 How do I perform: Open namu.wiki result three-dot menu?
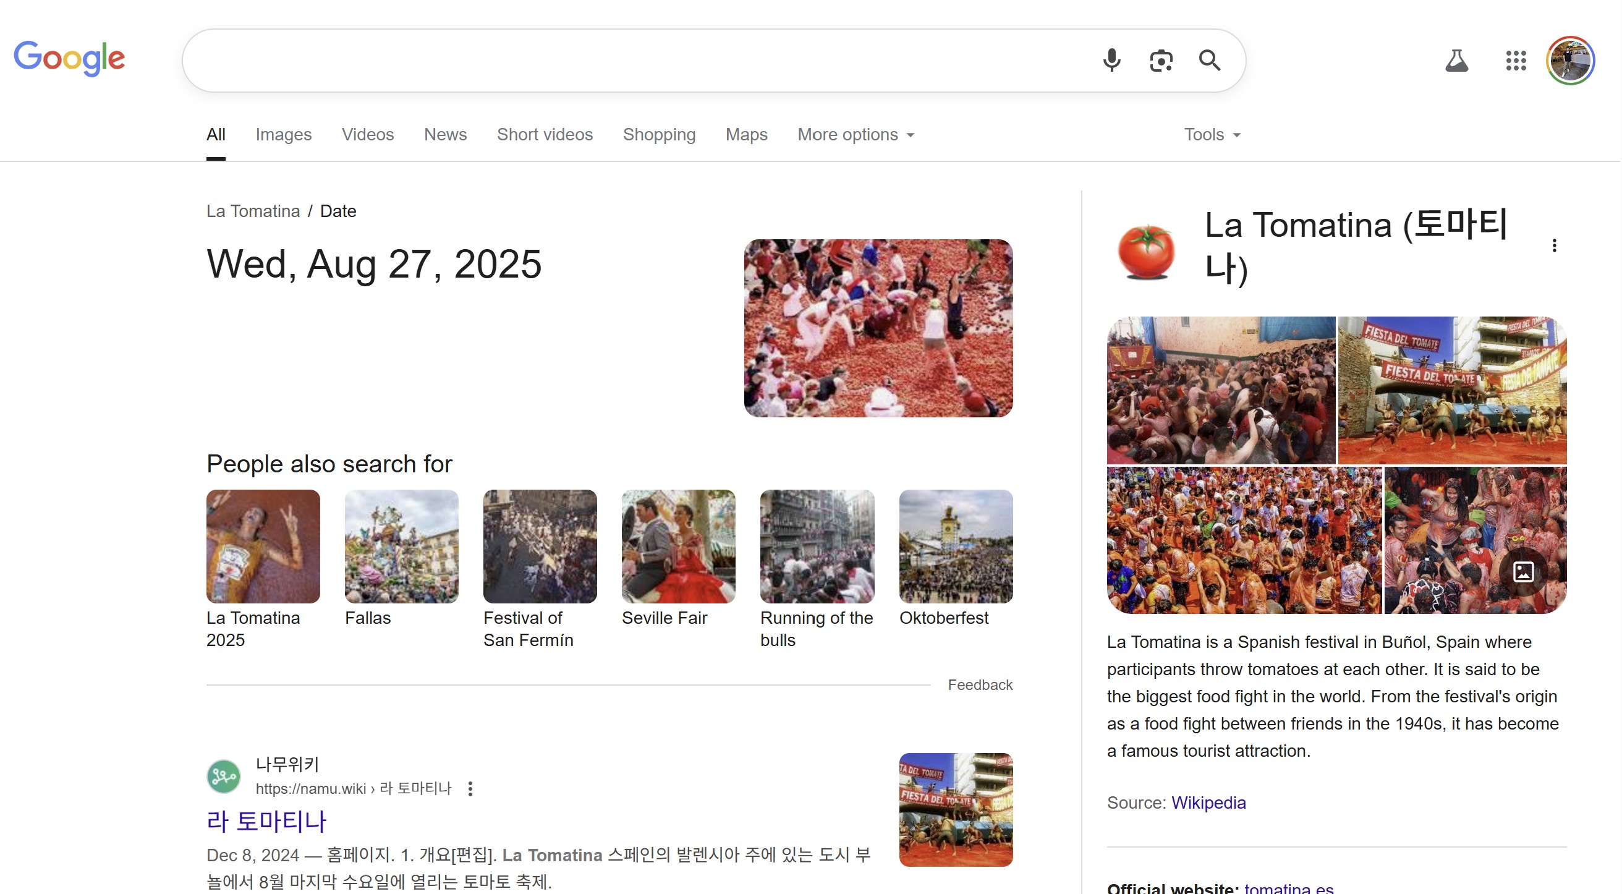[x=471, y=789]
